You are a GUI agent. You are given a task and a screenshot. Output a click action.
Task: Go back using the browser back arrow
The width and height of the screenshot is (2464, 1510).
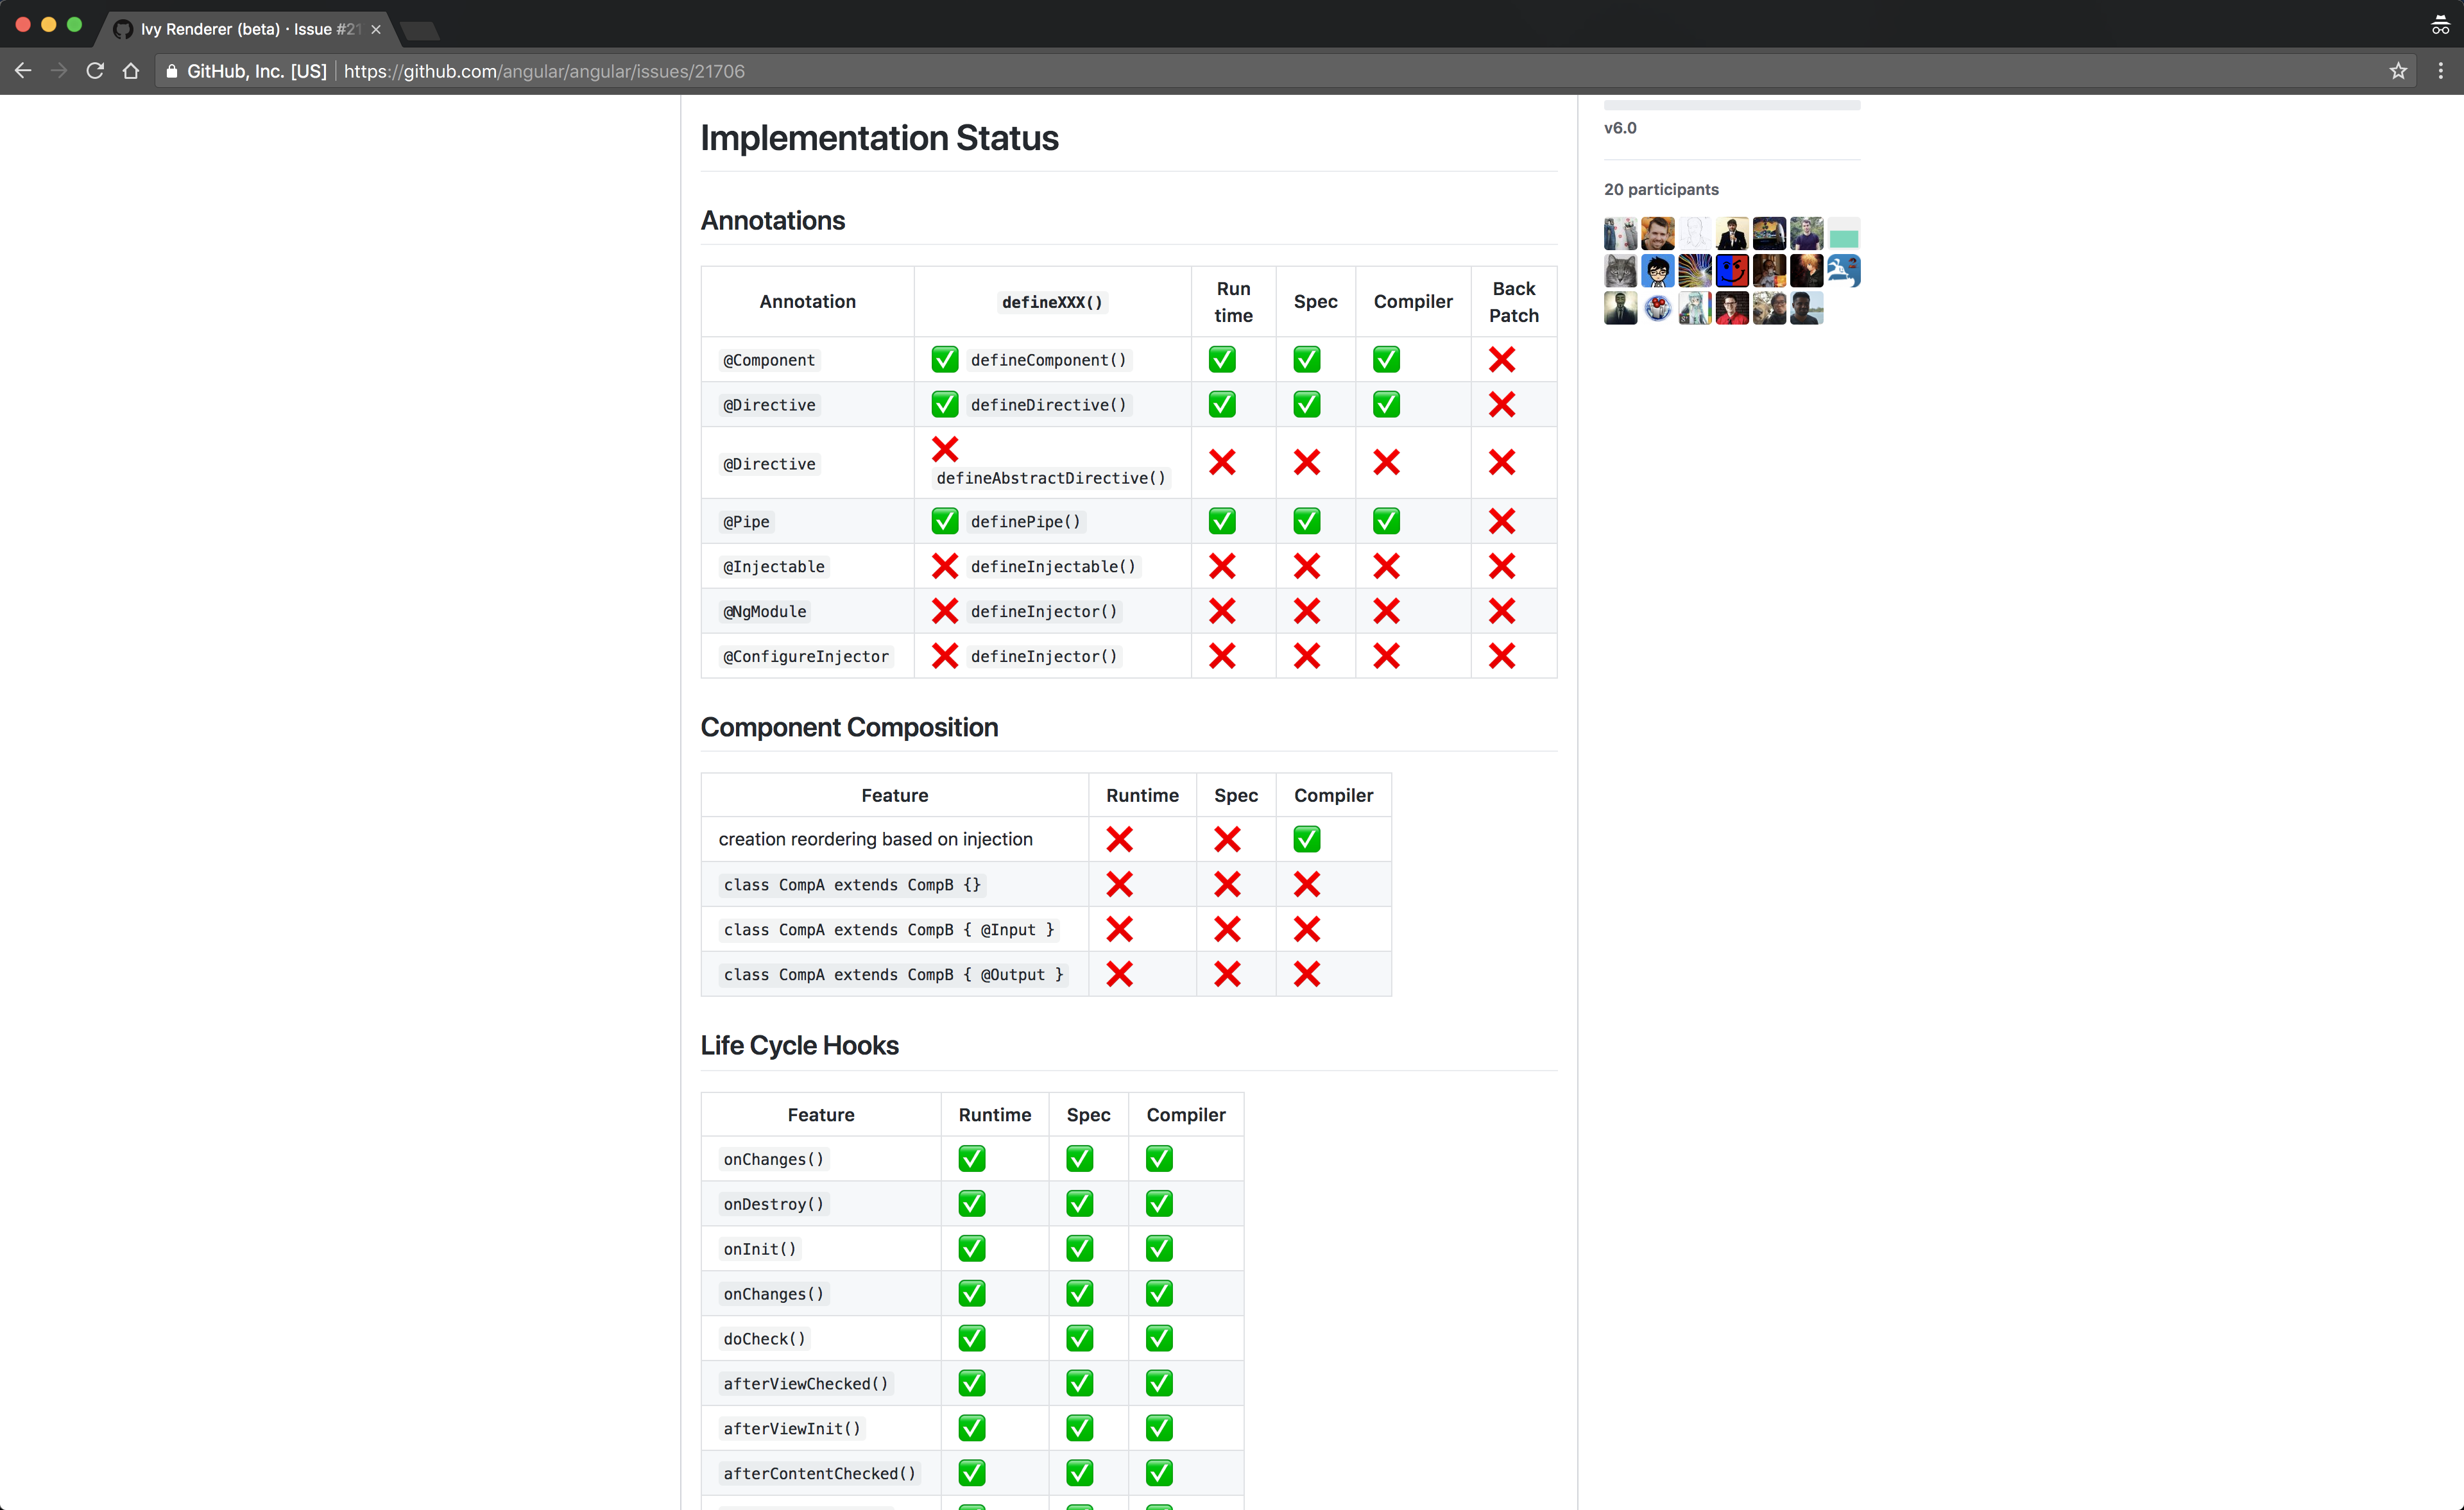(x=23, y=71)
